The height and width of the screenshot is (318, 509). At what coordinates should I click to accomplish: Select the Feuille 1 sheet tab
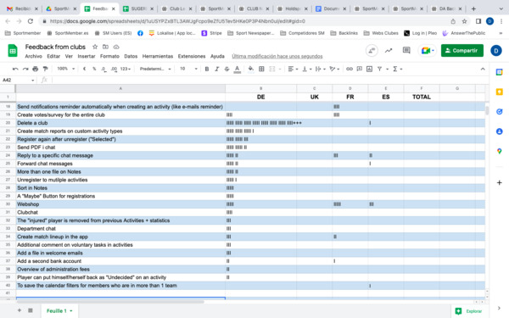[x=59, y=310]
